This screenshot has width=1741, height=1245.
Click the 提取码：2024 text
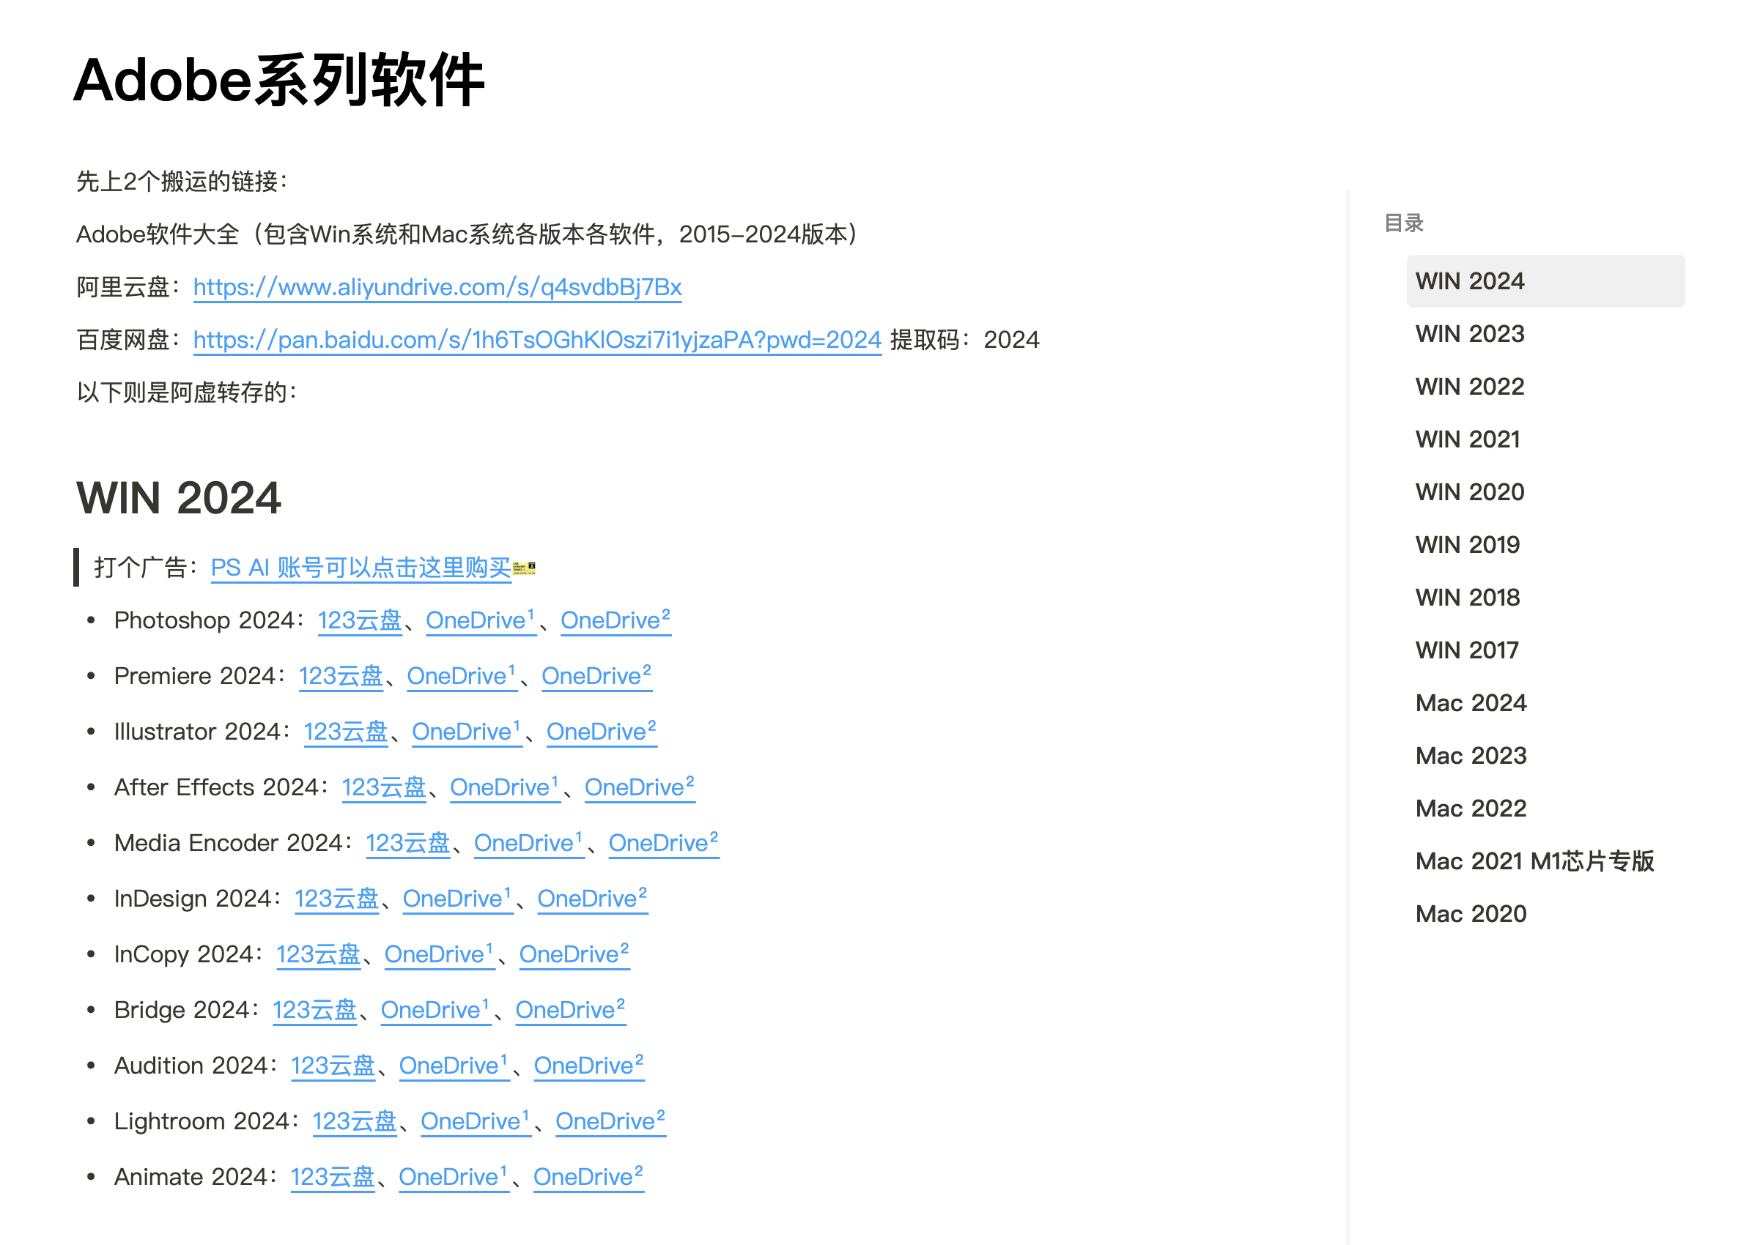coord(964,340)
